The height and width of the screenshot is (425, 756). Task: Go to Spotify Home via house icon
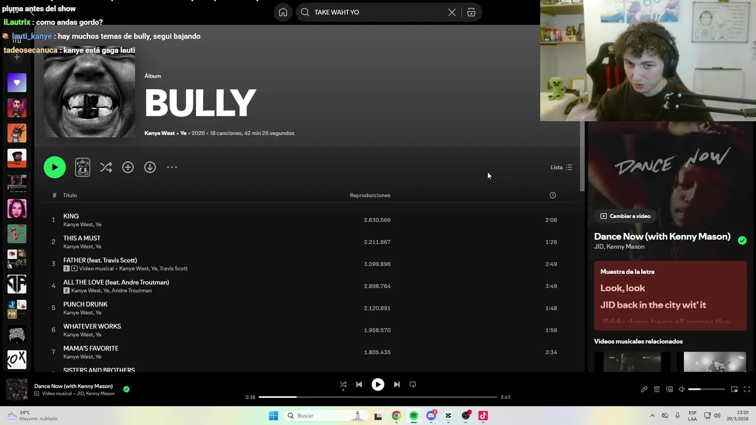click(x=283, y=12)
